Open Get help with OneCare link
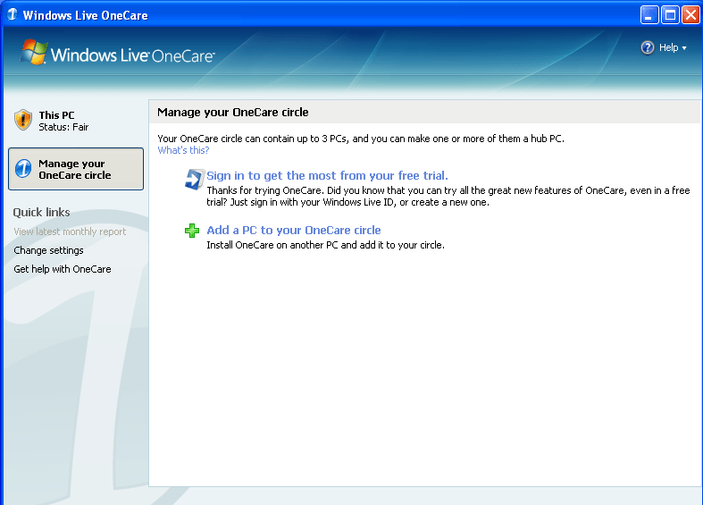The height and width of the screenshot is (505, 703). pos(63,269)
